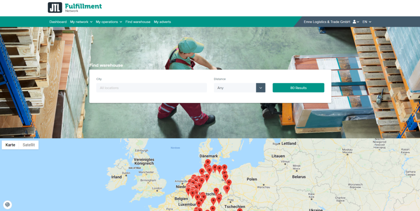Open the user profile icon menu
Image resolution: width=420 pixels, height=211 pixels.
point(356,22)
